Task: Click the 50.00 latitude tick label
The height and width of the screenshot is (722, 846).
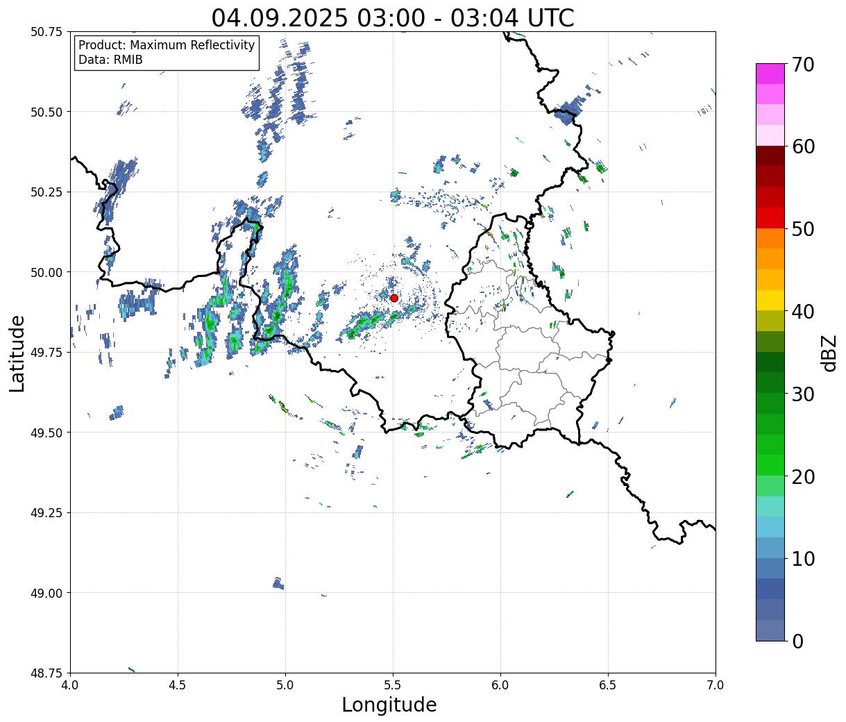Action: point(46,272)
